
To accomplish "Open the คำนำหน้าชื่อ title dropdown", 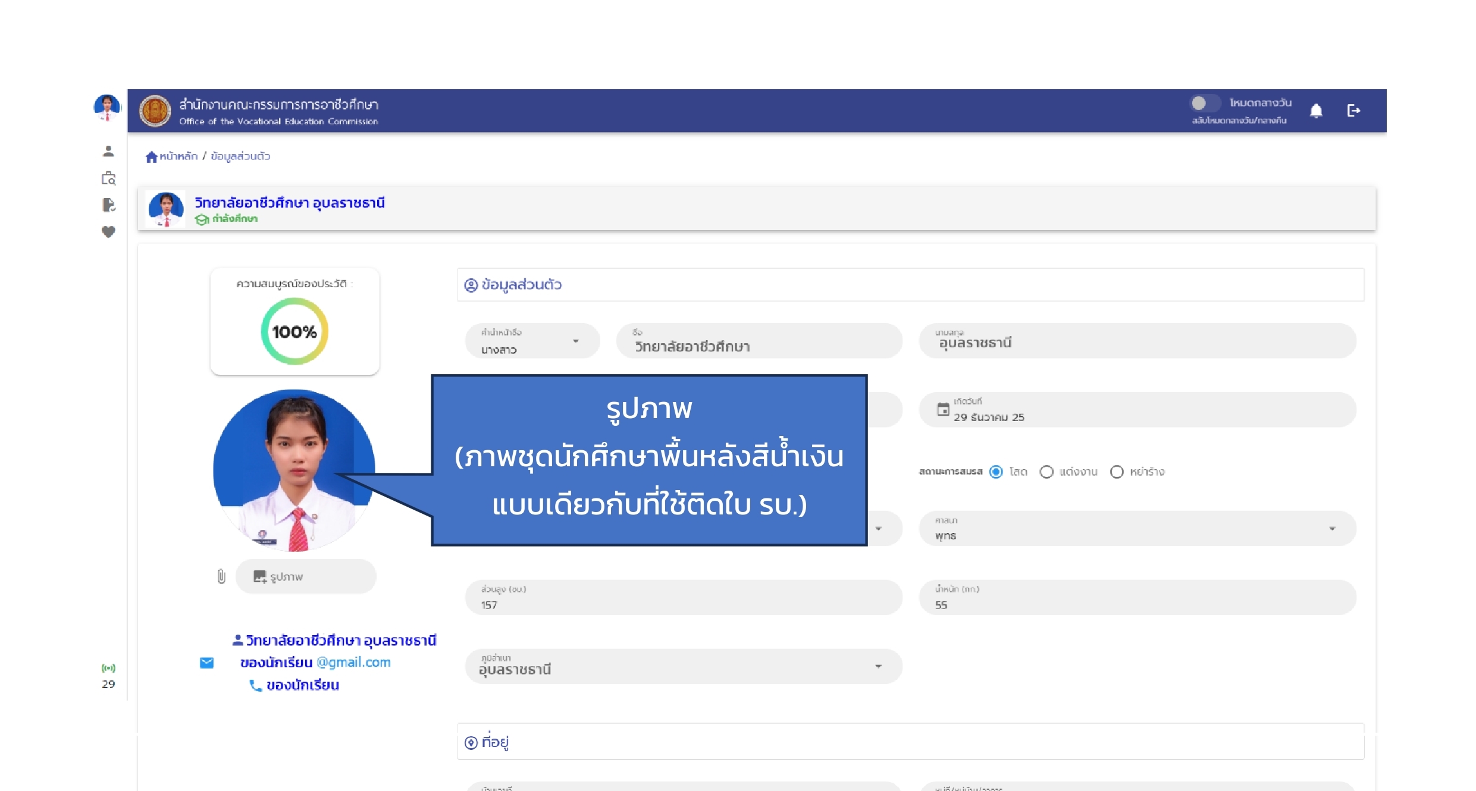I will pyautogui.click(x=532, y=341).
